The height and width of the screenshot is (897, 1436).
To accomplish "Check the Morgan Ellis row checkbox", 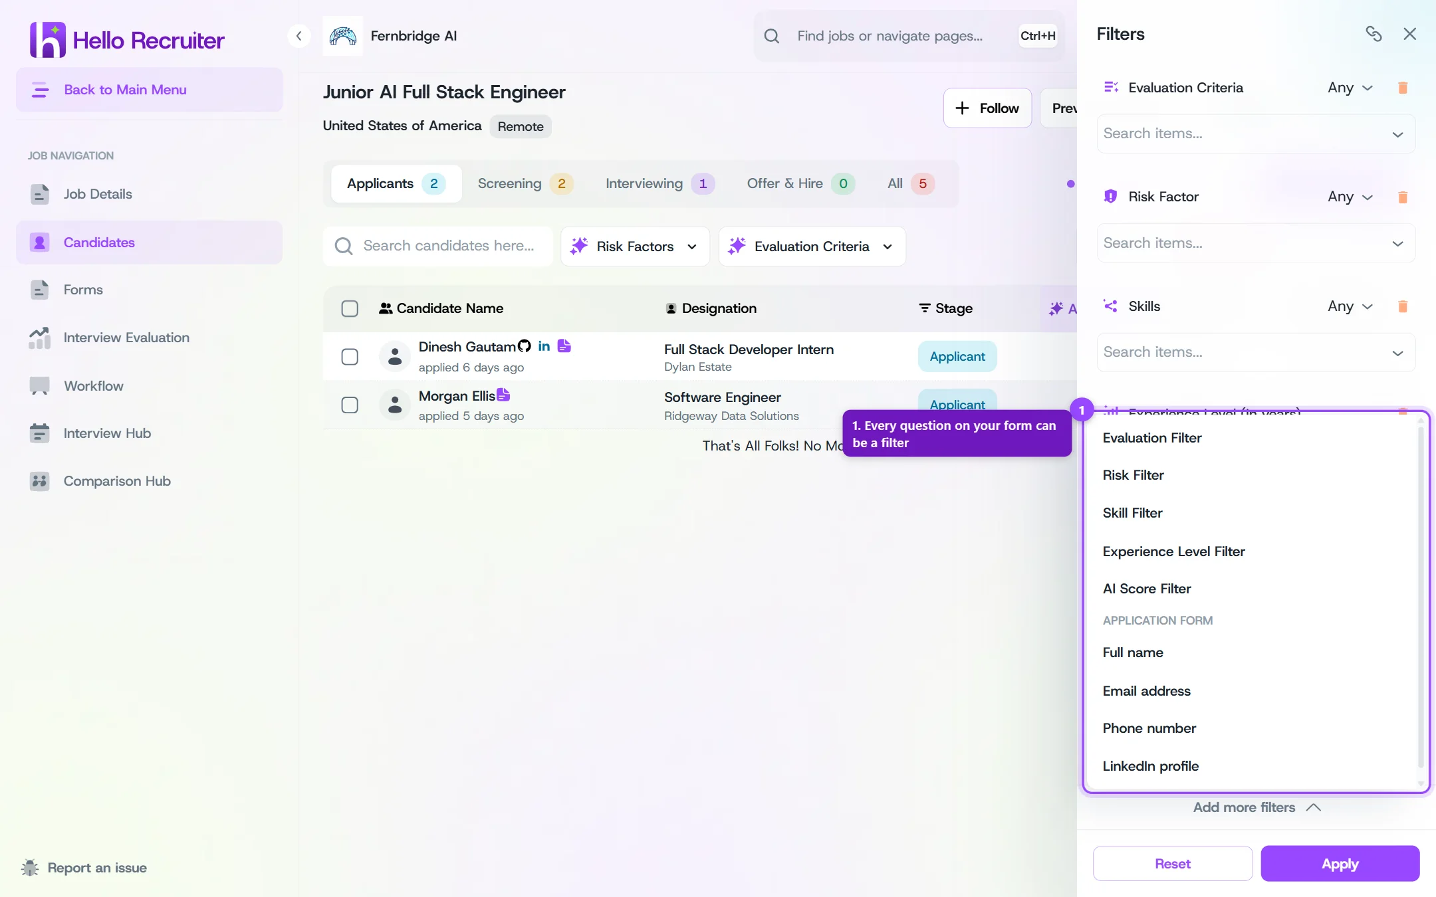I will pyautogui.click(x=350, y=405).
